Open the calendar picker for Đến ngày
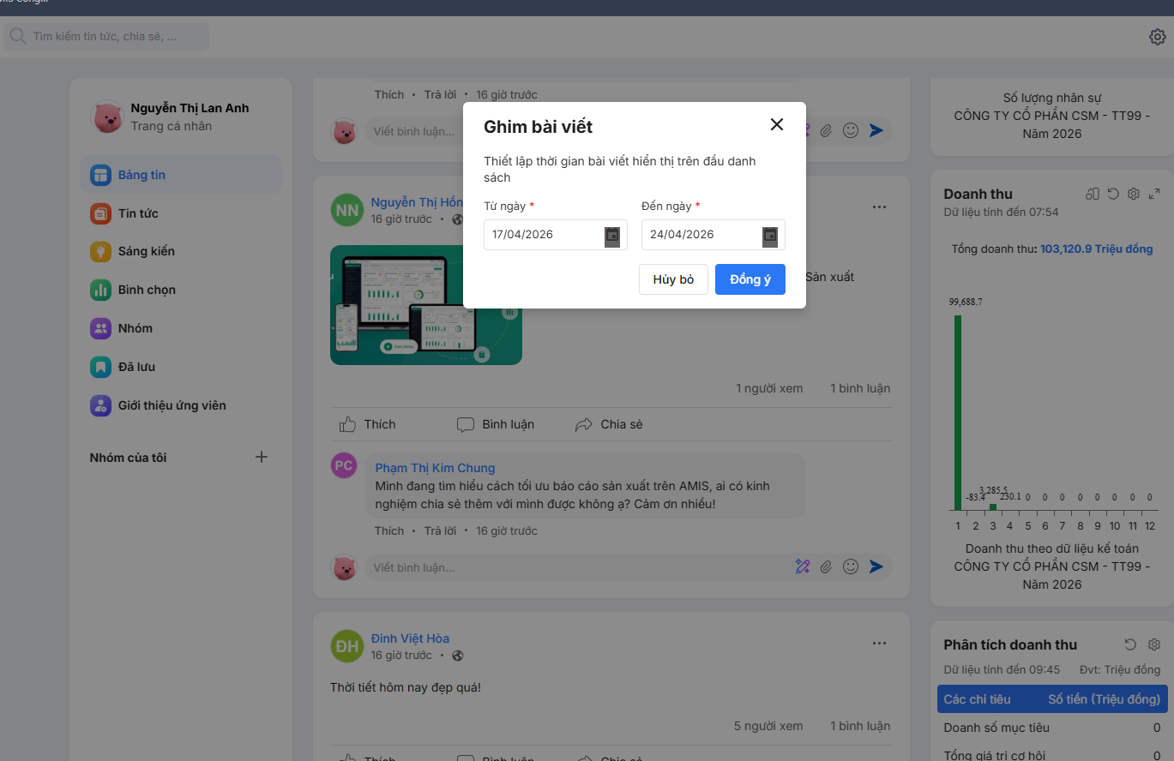The image size is (1174, 761). [x=770, y=236]
